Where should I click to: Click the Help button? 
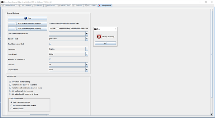coord(27,18)
